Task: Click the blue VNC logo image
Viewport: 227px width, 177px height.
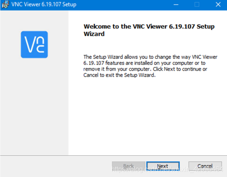Action: [34, 44]
